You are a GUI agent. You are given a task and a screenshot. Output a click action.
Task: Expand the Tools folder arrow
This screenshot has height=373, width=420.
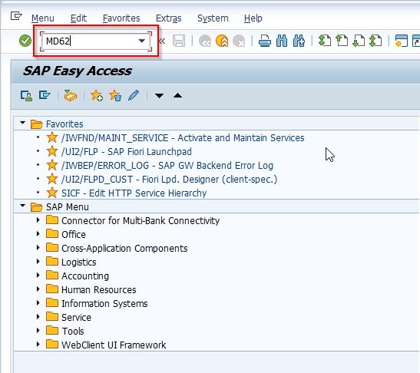[38, 331]
